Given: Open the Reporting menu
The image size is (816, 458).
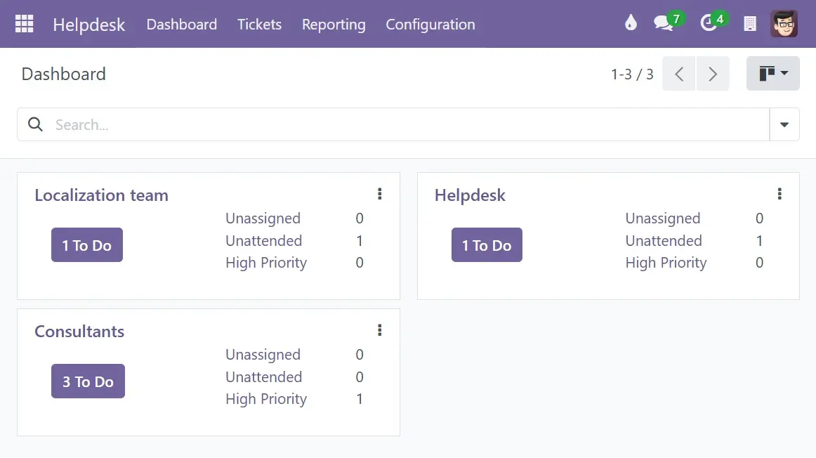Looking at the screenshot, I should point(334,25).
